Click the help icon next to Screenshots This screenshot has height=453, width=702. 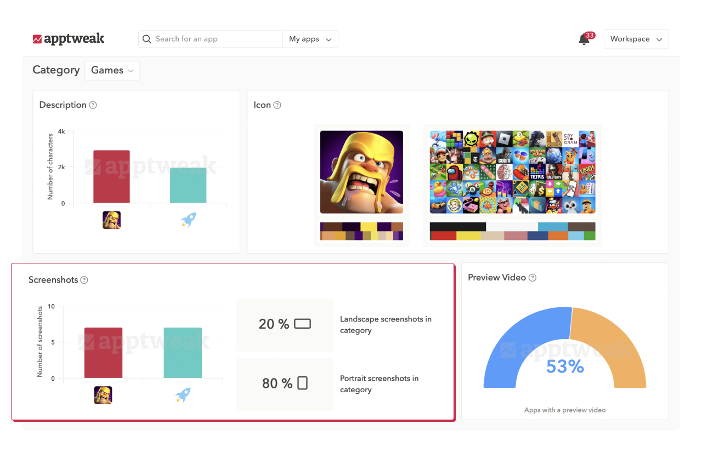(x=84, y=280)
